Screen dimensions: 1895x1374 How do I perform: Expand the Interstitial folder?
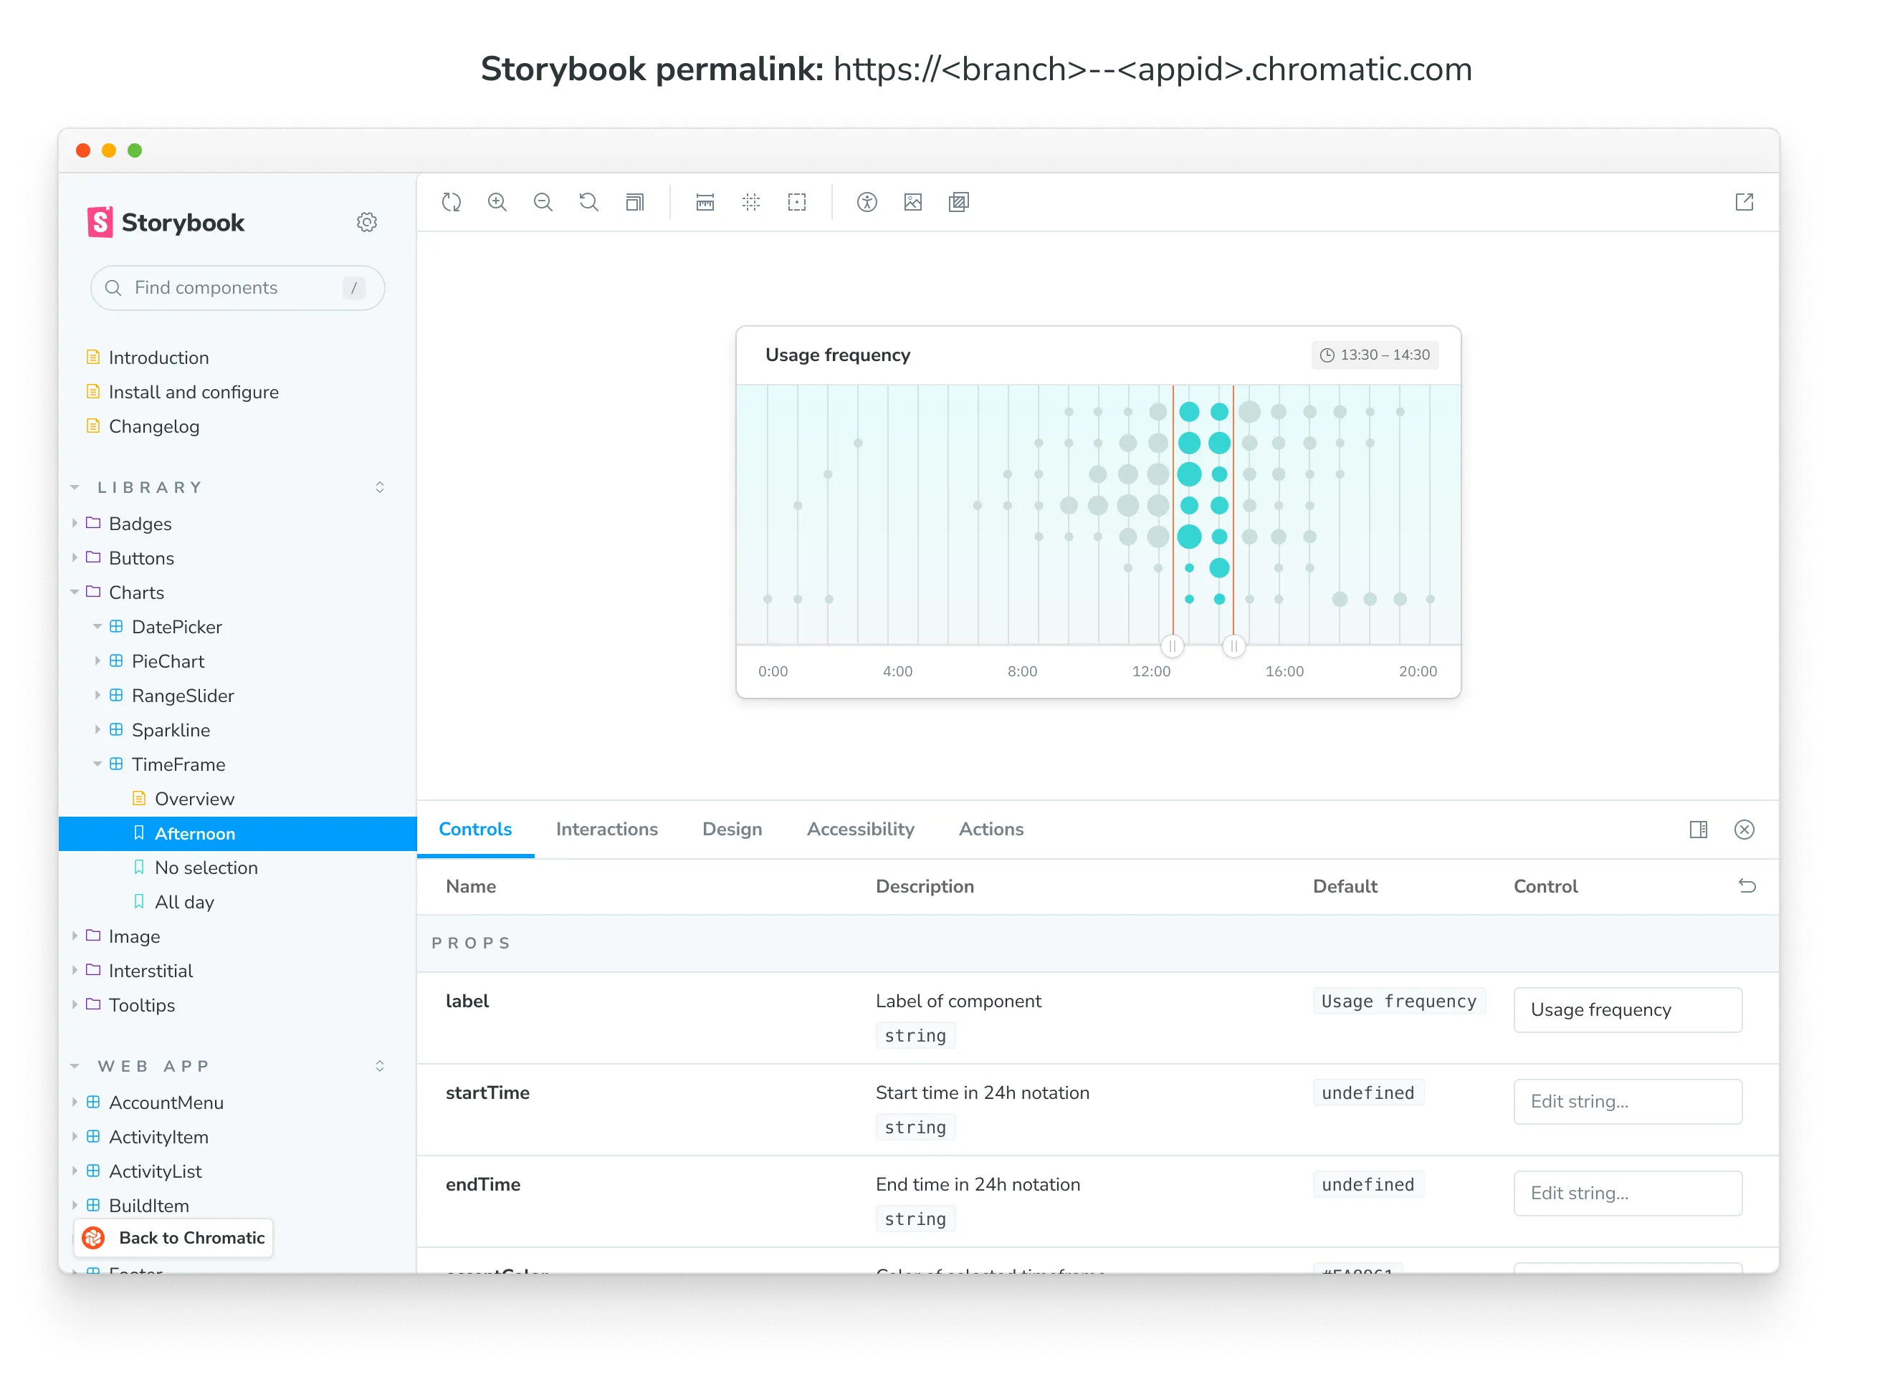click(151, 971)
